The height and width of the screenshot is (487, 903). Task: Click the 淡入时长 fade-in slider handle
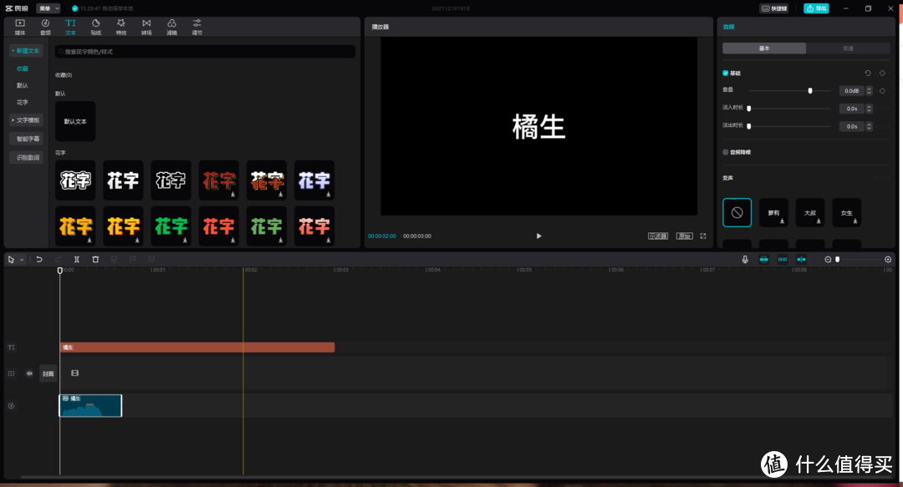(748, 109)
